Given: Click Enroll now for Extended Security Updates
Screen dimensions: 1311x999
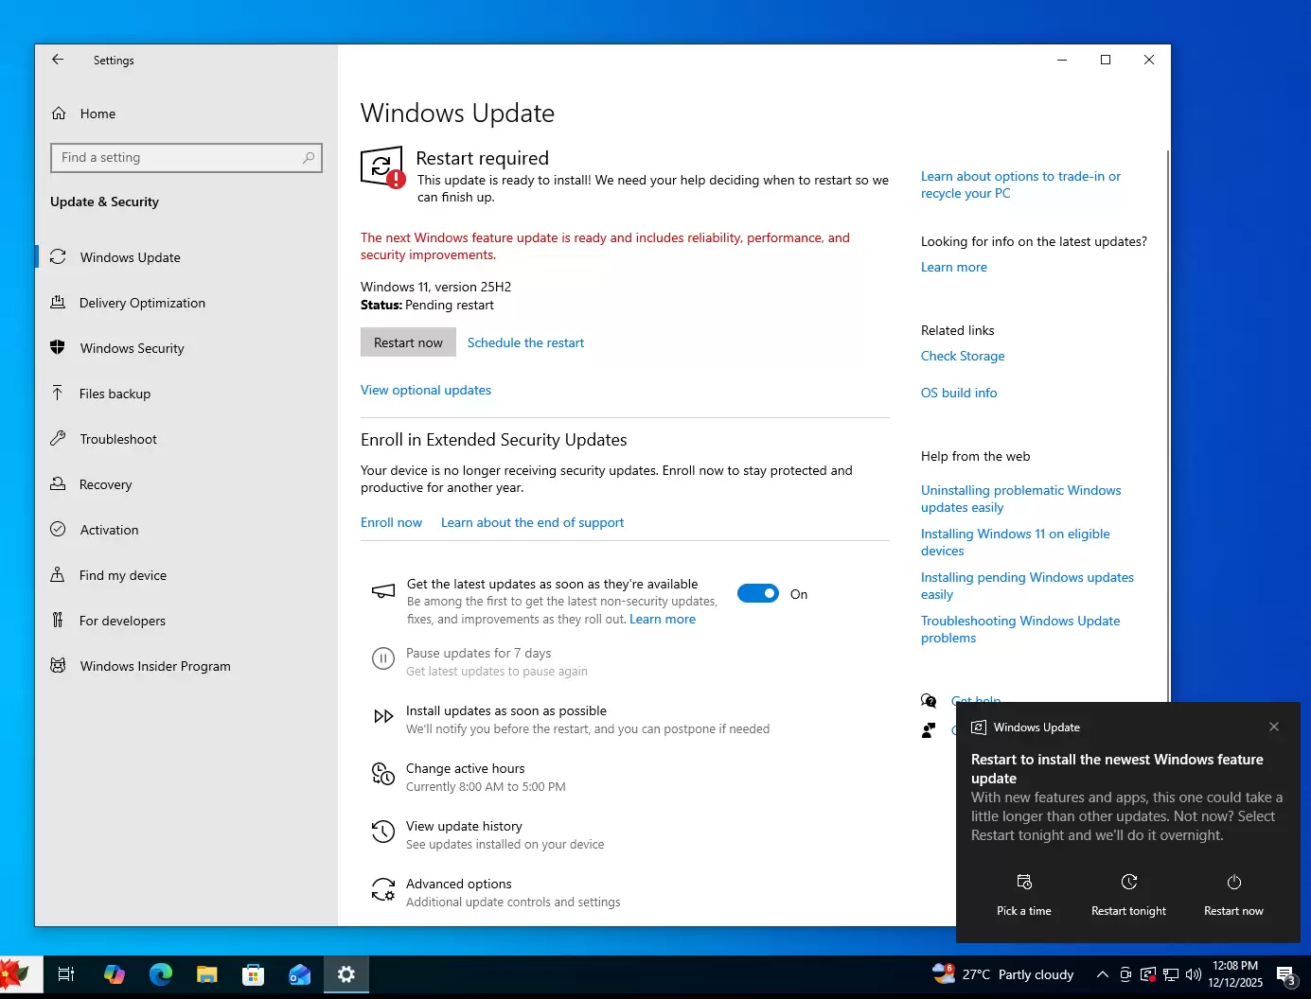Looking at the screenshot, I should (391, 521).
